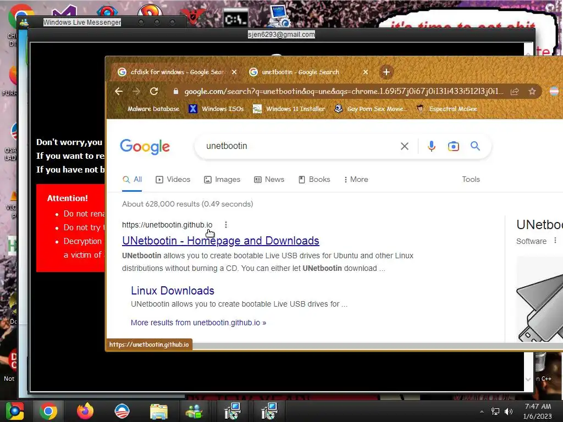The width and height of the screenshot is (563, 422).
Task: Click sjen6293@gmail.com window title
Action: (281, 35)
